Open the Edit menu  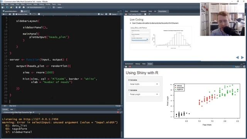7,4
